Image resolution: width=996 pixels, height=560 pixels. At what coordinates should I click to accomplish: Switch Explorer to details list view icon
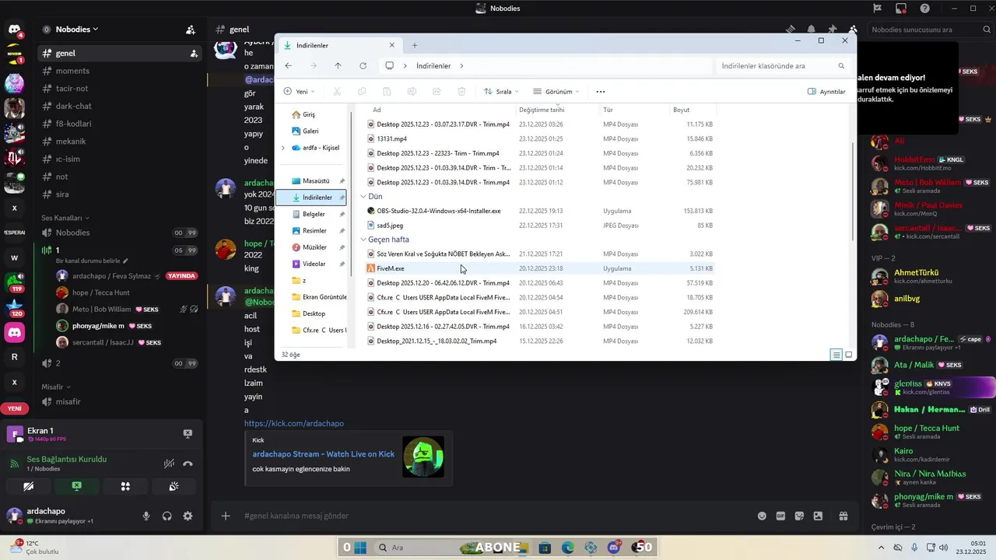click(x=836, y=355)
